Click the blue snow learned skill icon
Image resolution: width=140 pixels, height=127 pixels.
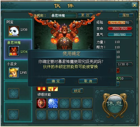click(53, 103)
